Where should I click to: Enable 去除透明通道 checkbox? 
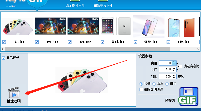[141, 90]
